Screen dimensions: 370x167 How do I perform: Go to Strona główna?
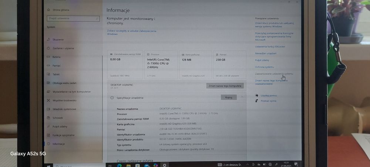[x=61, y=10]
